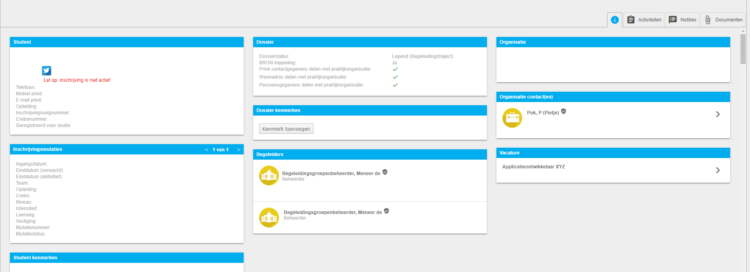750x272 pixels.
Task: Click the Notities message icon
Action: point(673,20)
